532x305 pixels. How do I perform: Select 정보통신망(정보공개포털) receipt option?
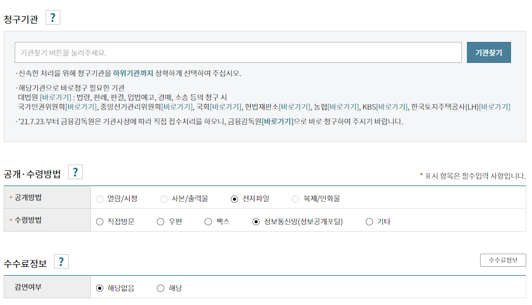click(x=256, y=222)
